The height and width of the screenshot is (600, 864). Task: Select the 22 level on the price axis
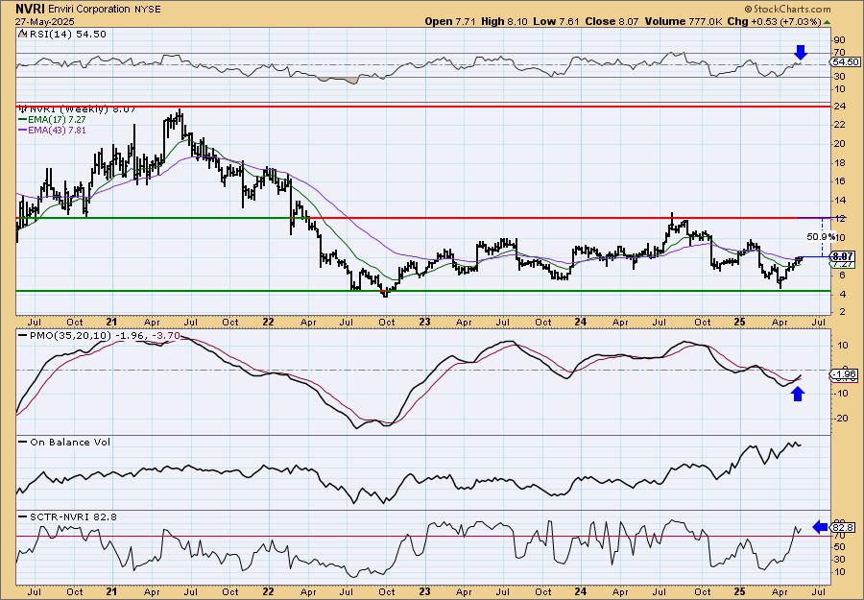point(839,125)
